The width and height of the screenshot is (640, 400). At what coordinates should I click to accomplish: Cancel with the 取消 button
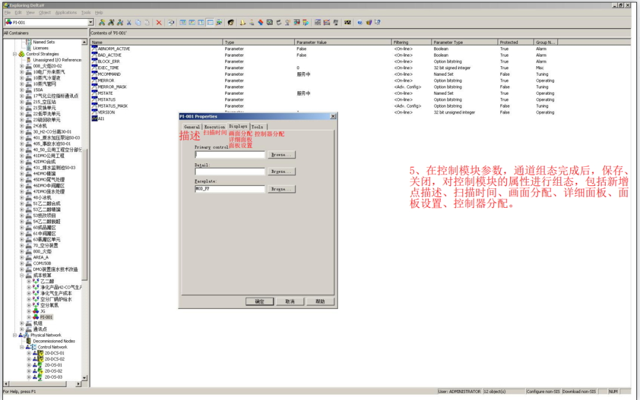pyautogui.click(x=290, y=301)
